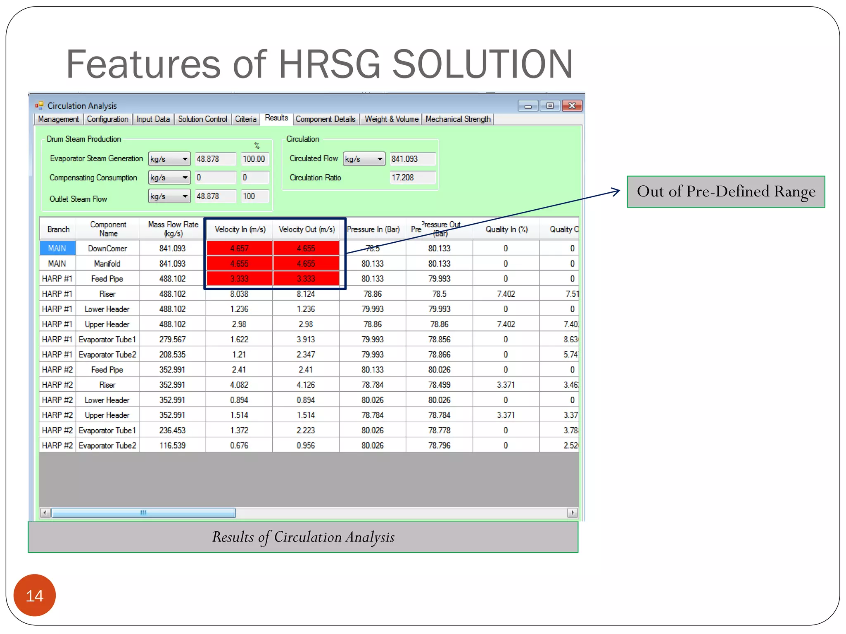Click Outlet Steam Flow value 48.878
This screenshot has height=634, width=846.
coord(216,196)
